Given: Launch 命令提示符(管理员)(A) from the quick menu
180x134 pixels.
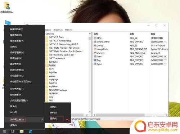Looking at the screenshot, I should click(x=24, y=81).
